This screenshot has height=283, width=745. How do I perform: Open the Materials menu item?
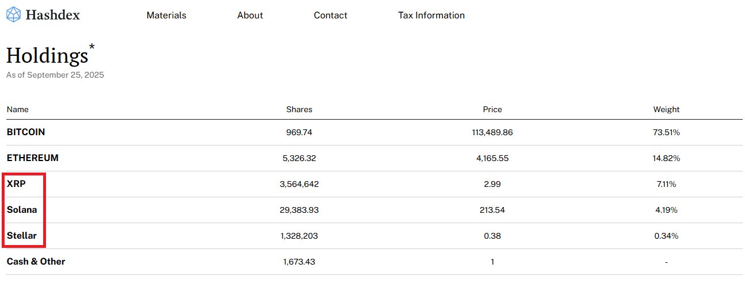pyautogui.click(x=166, y=16)
